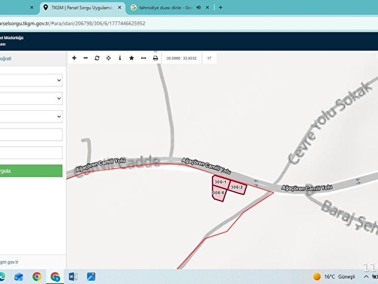Open the Coğrafi tab in side panel
Image resolution: width=378 pixels, height=284 pixels.
coord(5,59)
